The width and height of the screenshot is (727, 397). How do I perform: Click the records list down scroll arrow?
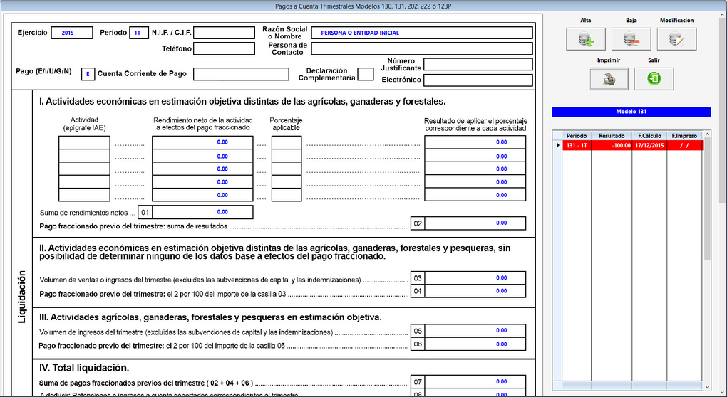tap(707, 387)
